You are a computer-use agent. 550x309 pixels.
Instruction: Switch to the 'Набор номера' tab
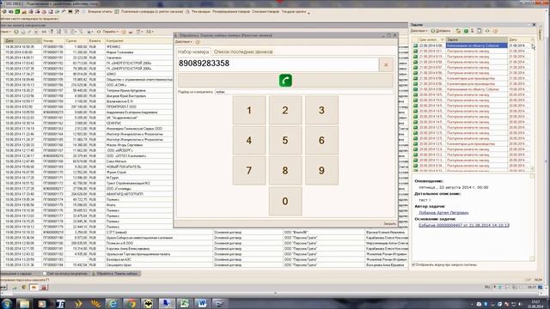[193, 51]
